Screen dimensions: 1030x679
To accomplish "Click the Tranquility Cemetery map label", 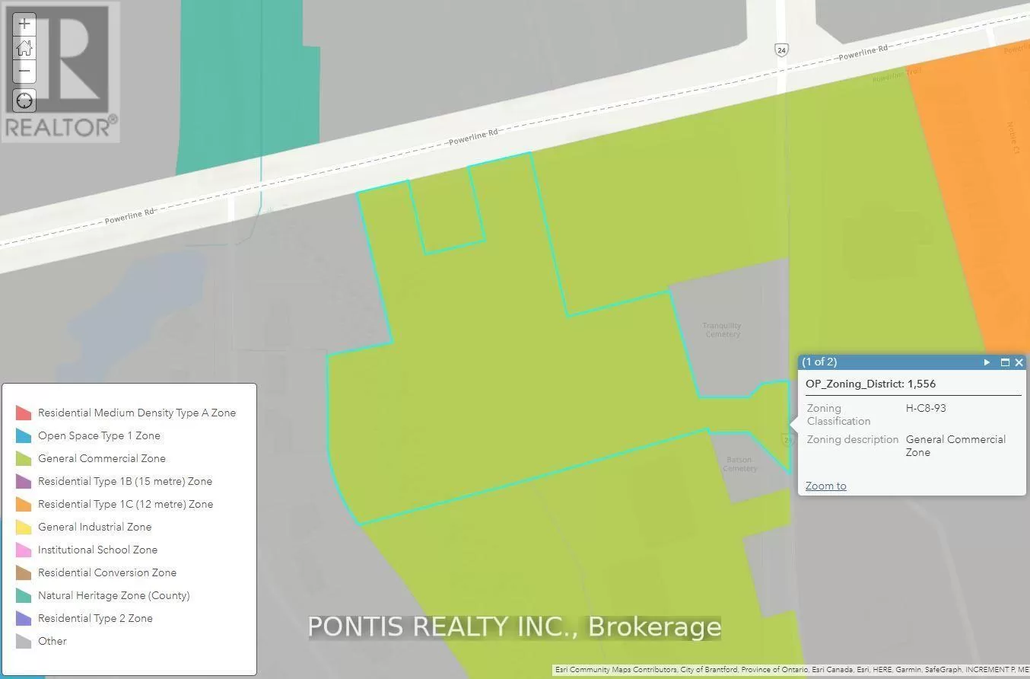I will click(721, 330).
